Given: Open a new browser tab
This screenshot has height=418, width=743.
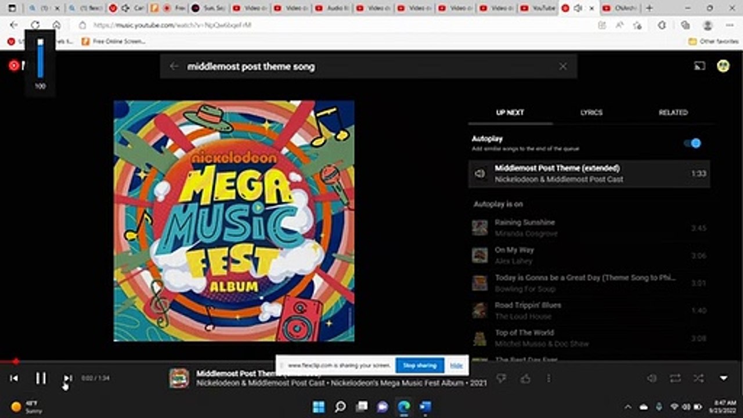Looking at the screenshot, I should coord(649,8).
